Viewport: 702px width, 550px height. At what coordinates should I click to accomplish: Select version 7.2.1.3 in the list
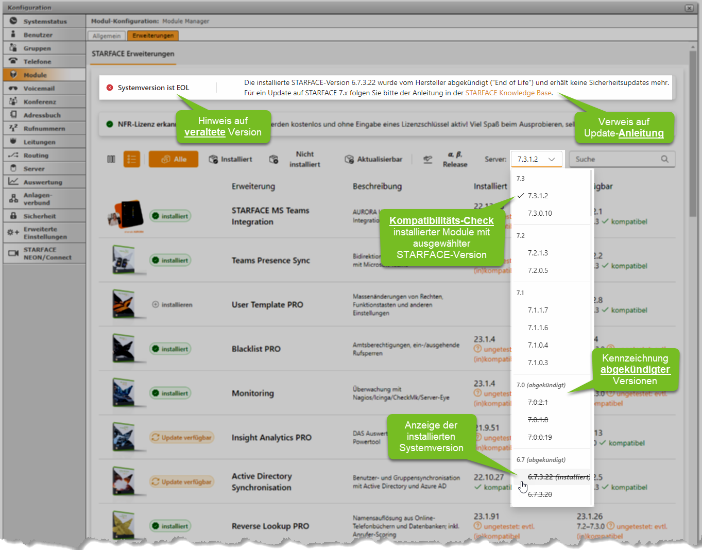click(552, 253)
